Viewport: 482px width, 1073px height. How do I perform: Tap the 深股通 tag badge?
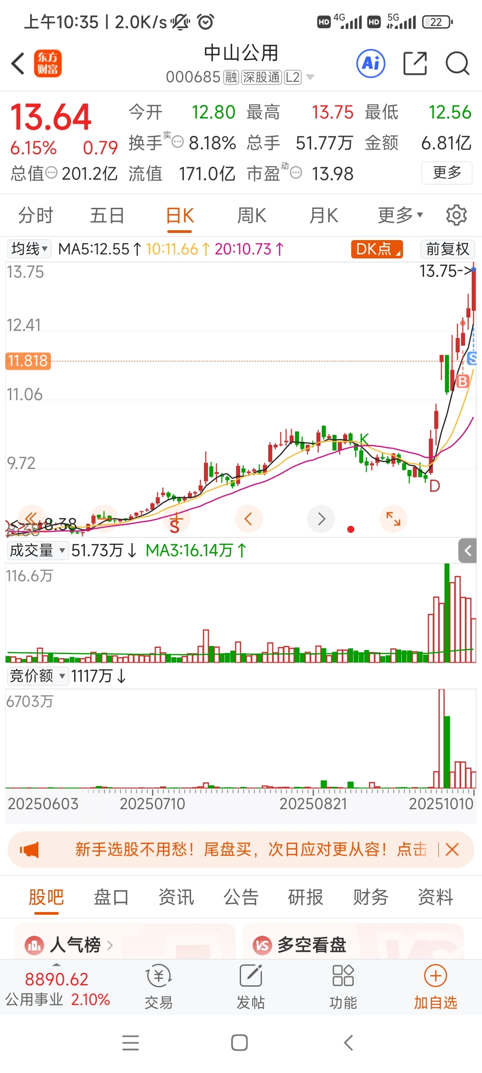tap(262, 77)
